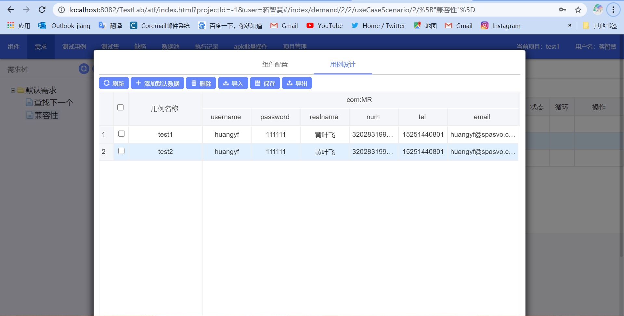Select the 用例设计 tab

[343, 64]
